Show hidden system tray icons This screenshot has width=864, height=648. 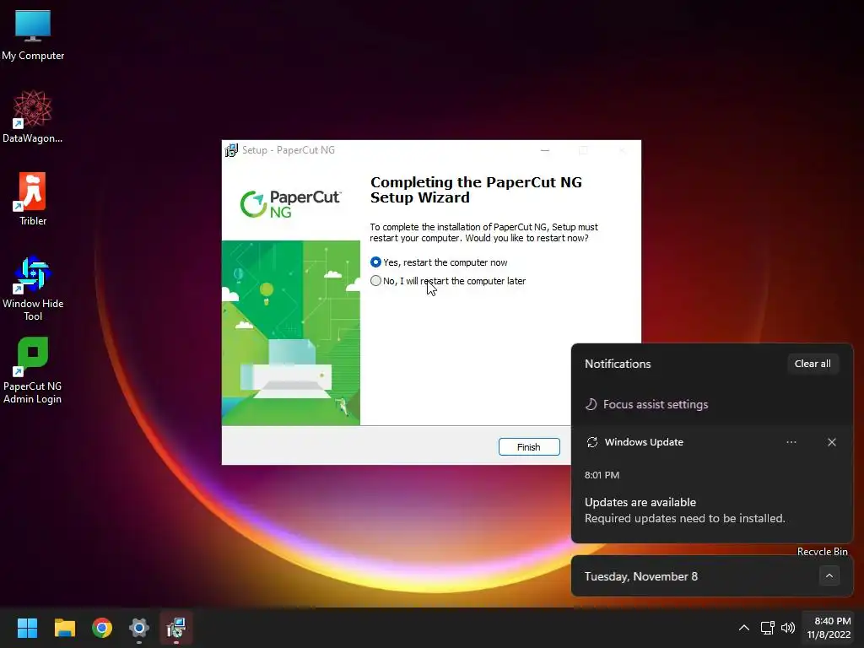pyautogui.click(x=744, y=628)
